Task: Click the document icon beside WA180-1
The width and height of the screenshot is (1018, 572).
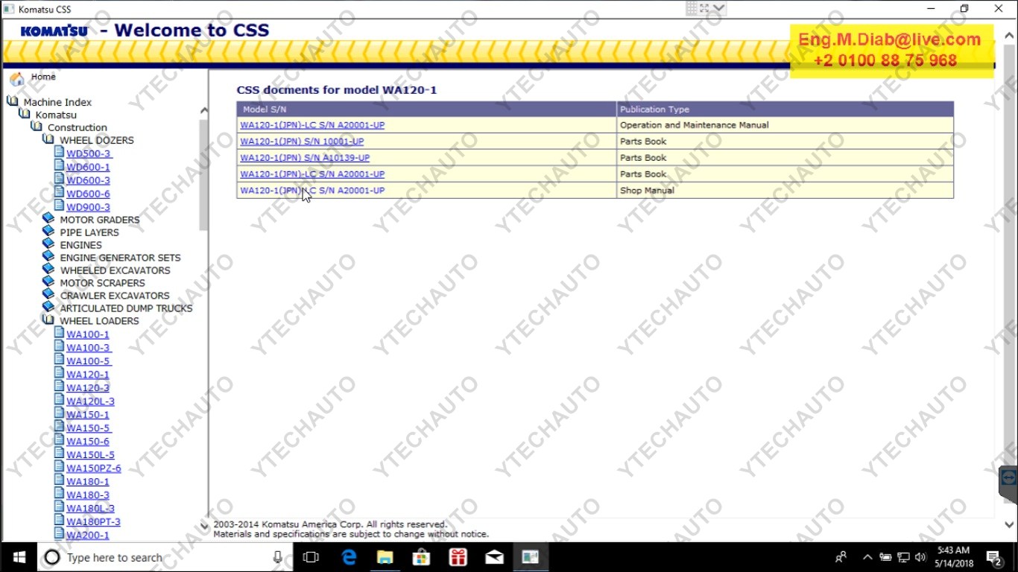Action: 60,480
